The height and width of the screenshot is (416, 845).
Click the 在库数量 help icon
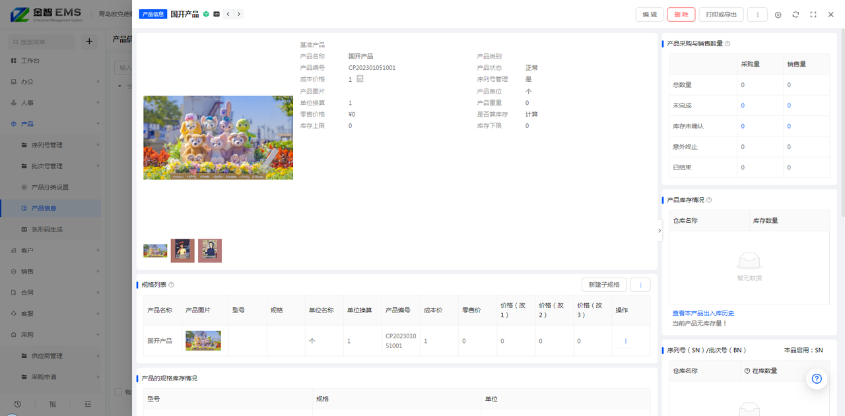click(747, 371)
